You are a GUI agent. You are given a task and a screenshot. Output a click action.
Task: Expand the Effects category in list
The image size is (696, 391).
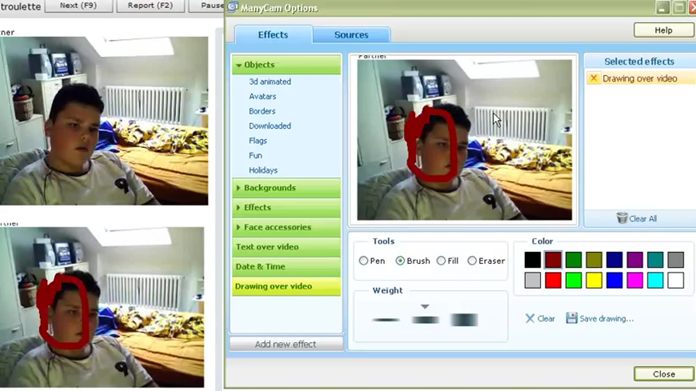point(287,207)
